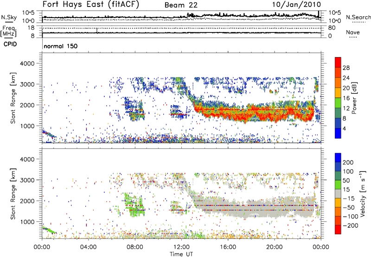This screenshot has height=257, width=371.
Task: Click the "Power [dB]" colorbar title
Action: pos(354,98)
